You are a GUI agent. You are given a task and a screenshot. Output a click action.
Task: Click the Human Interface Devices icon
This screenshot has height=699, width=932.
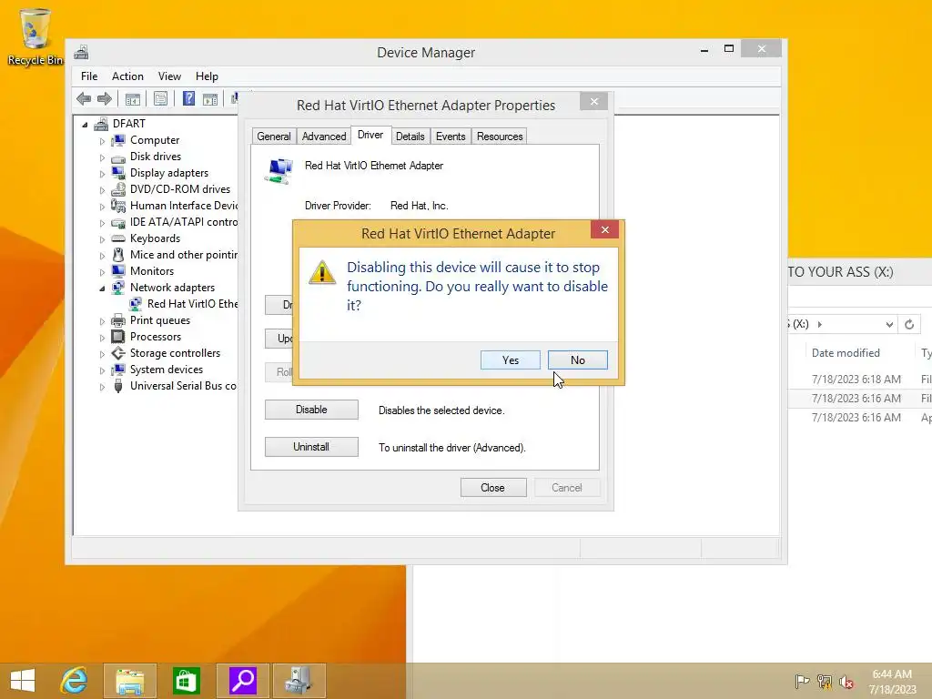[x=118, y=206]
